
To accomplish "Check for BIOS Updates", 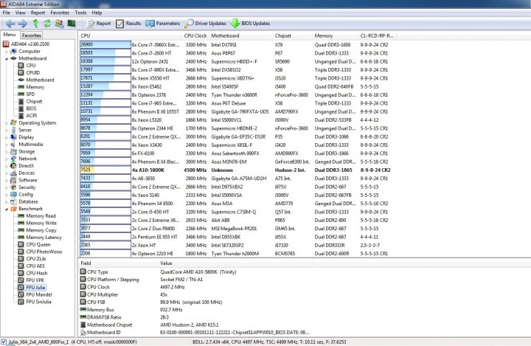I will 250,24.
